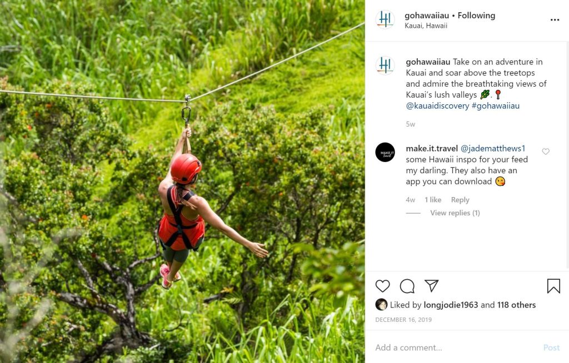
Task: Reply to the make.it.travel comment
Action: (460, 200)
